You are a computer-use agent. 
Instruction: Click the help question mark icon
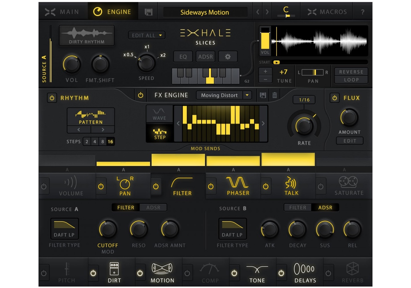click(363, 12)
